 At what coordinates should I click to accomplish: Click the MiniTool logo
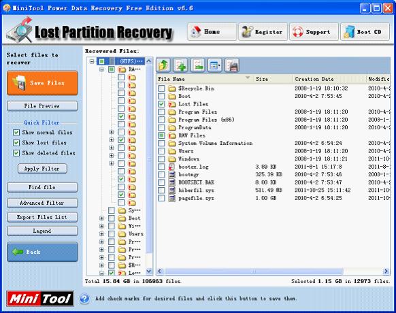tap(40, 299)
